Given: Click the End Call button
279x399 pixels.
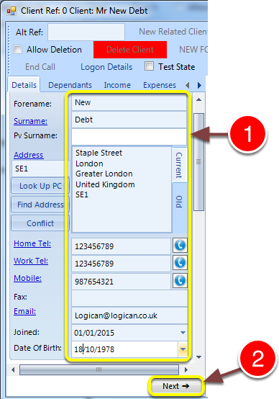Looking at the screenshot, I should click(x=40, y=67).
